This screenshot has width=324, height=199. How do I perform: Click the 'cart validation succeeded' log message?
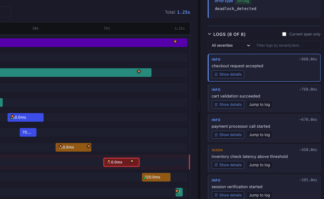236,96
